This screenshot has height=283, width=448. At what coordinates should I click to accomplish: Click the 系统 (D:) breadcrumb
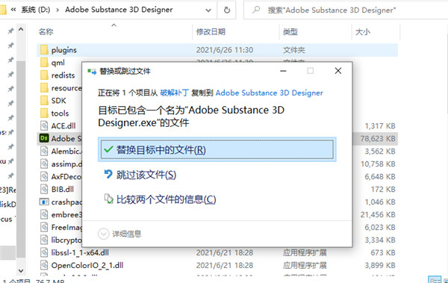36,10
